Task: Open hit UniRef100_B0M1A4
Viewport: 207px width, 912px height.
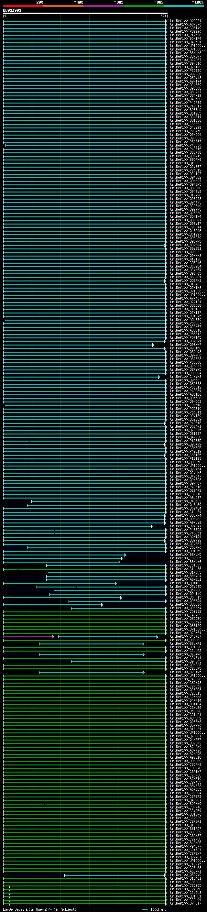Action: coord(185,38)
